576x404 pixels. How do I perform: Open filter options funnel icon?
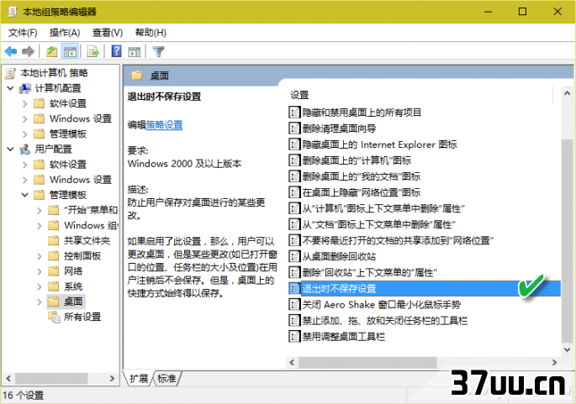pyautogui.click(x=158, y=52)
